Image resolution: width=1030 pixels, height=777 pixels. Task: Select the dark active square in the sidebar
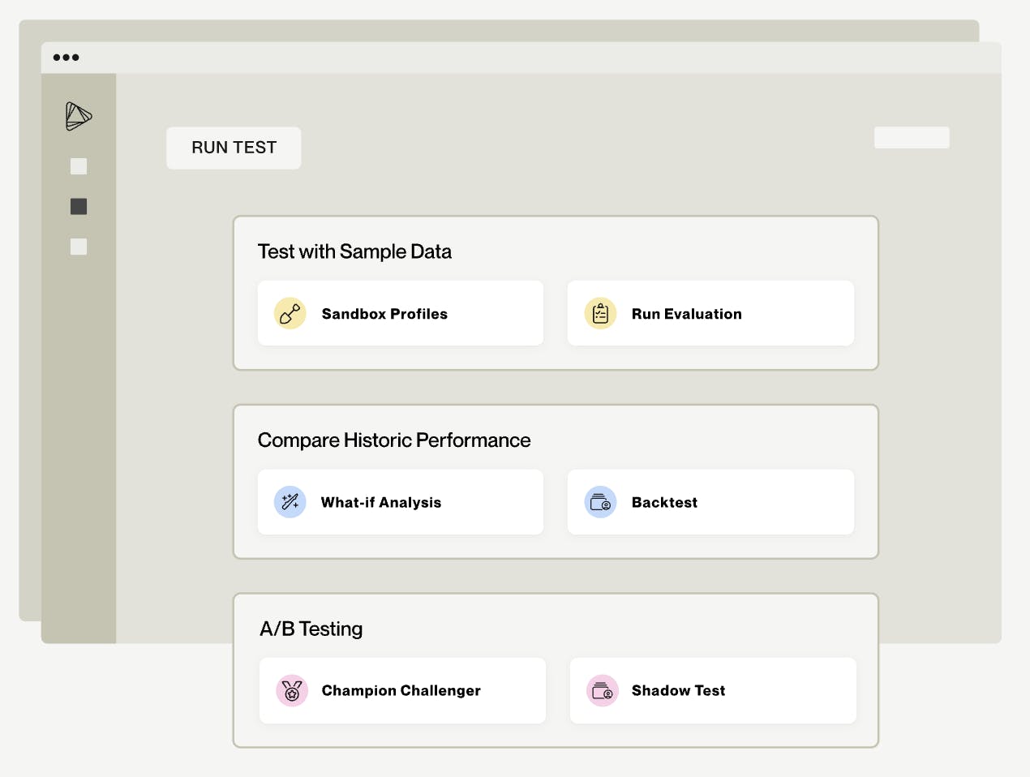pyautogui.click(x=79, y=207)
